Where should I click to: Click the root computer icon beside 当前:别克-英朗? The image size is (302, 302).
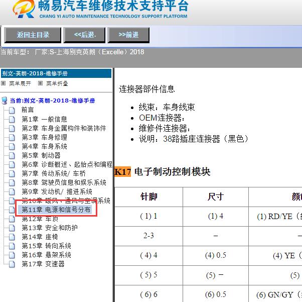click(x=4, y=100)
